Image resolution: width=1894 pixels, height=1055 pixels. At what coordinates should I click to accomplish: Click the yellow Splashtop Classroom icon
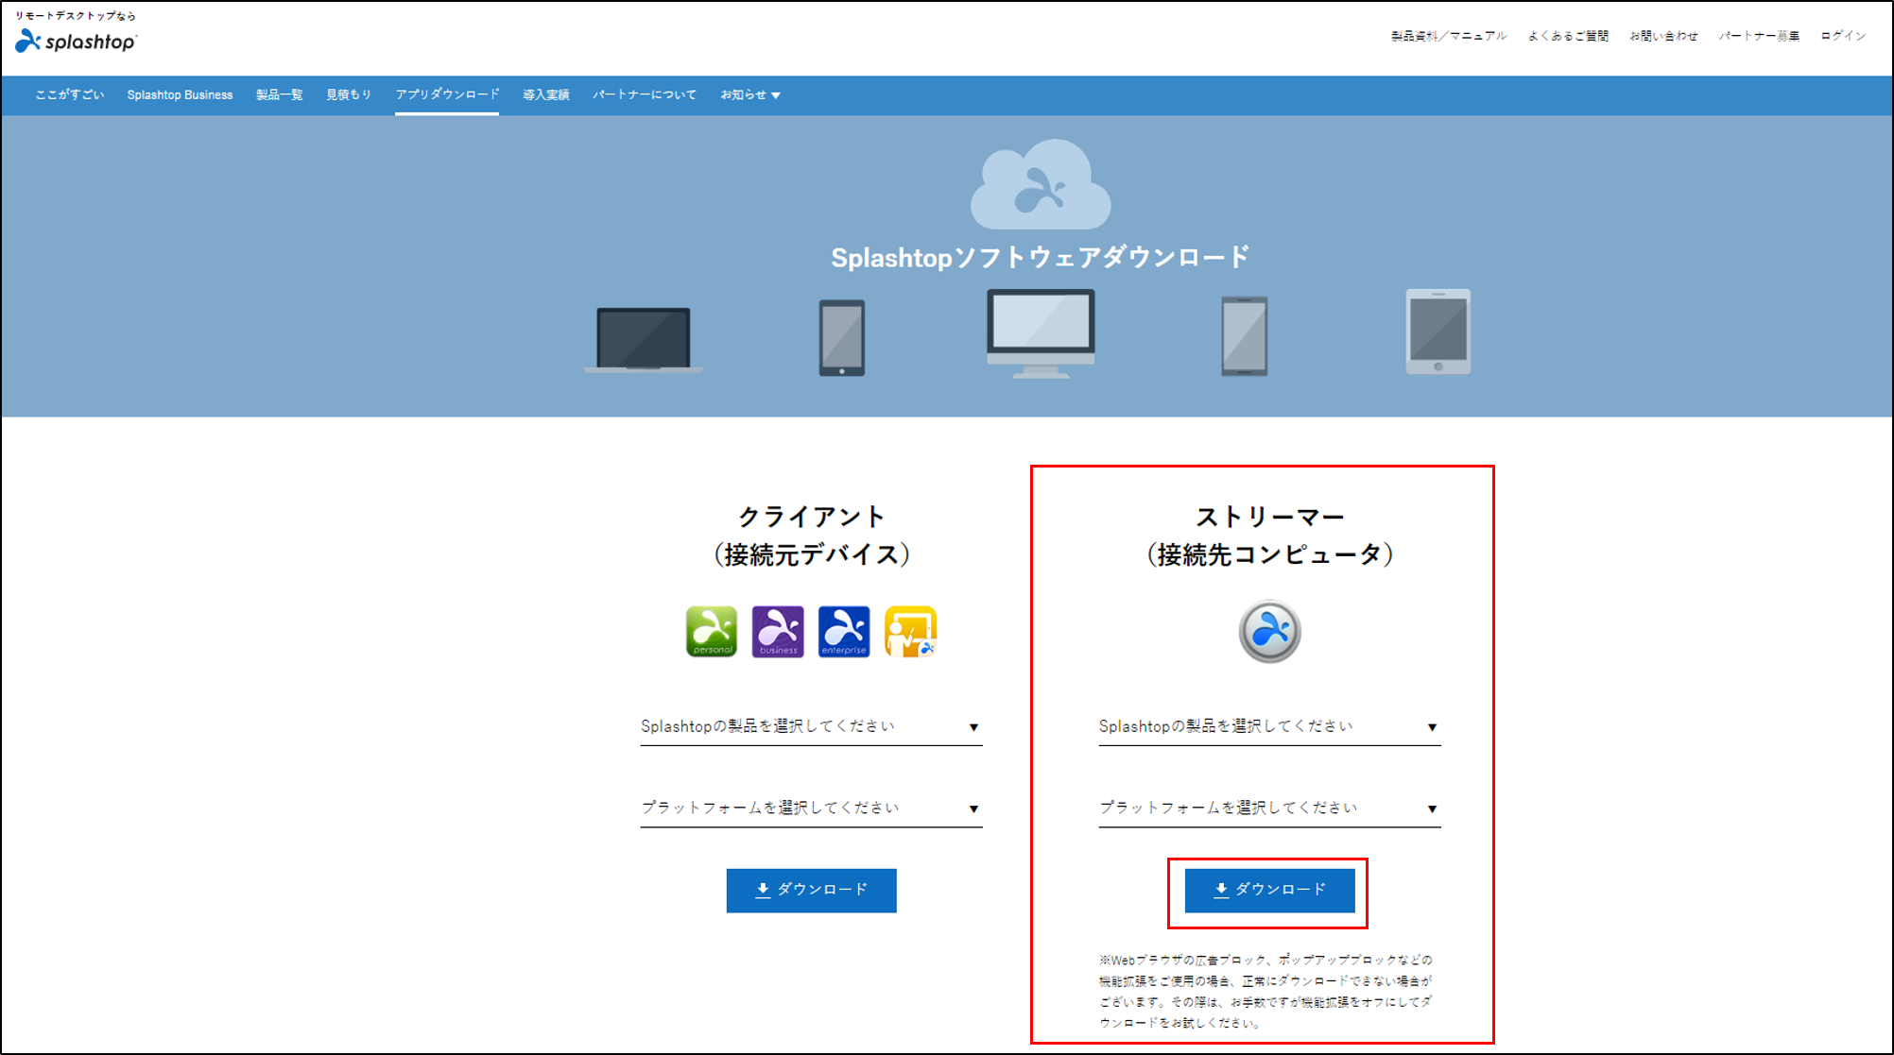[x=909, y=631]
